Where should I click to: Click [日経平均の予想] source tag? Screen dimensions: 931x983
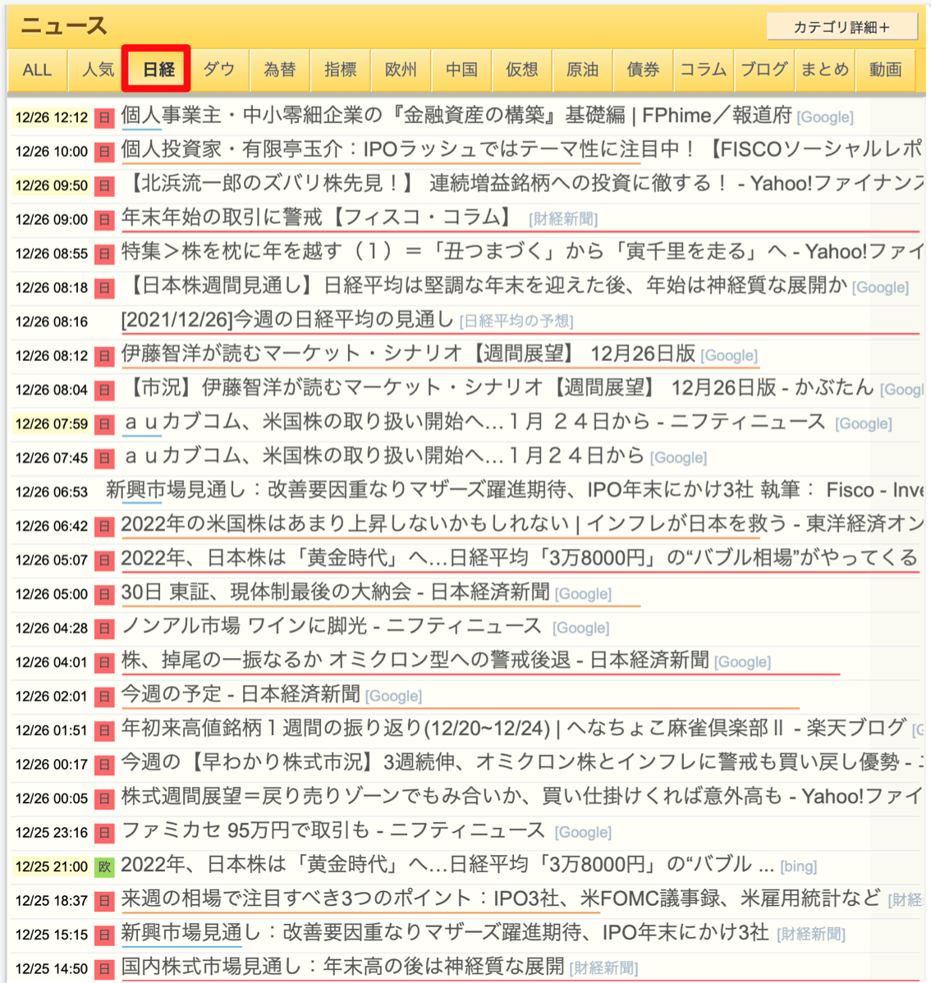[516, 322]
